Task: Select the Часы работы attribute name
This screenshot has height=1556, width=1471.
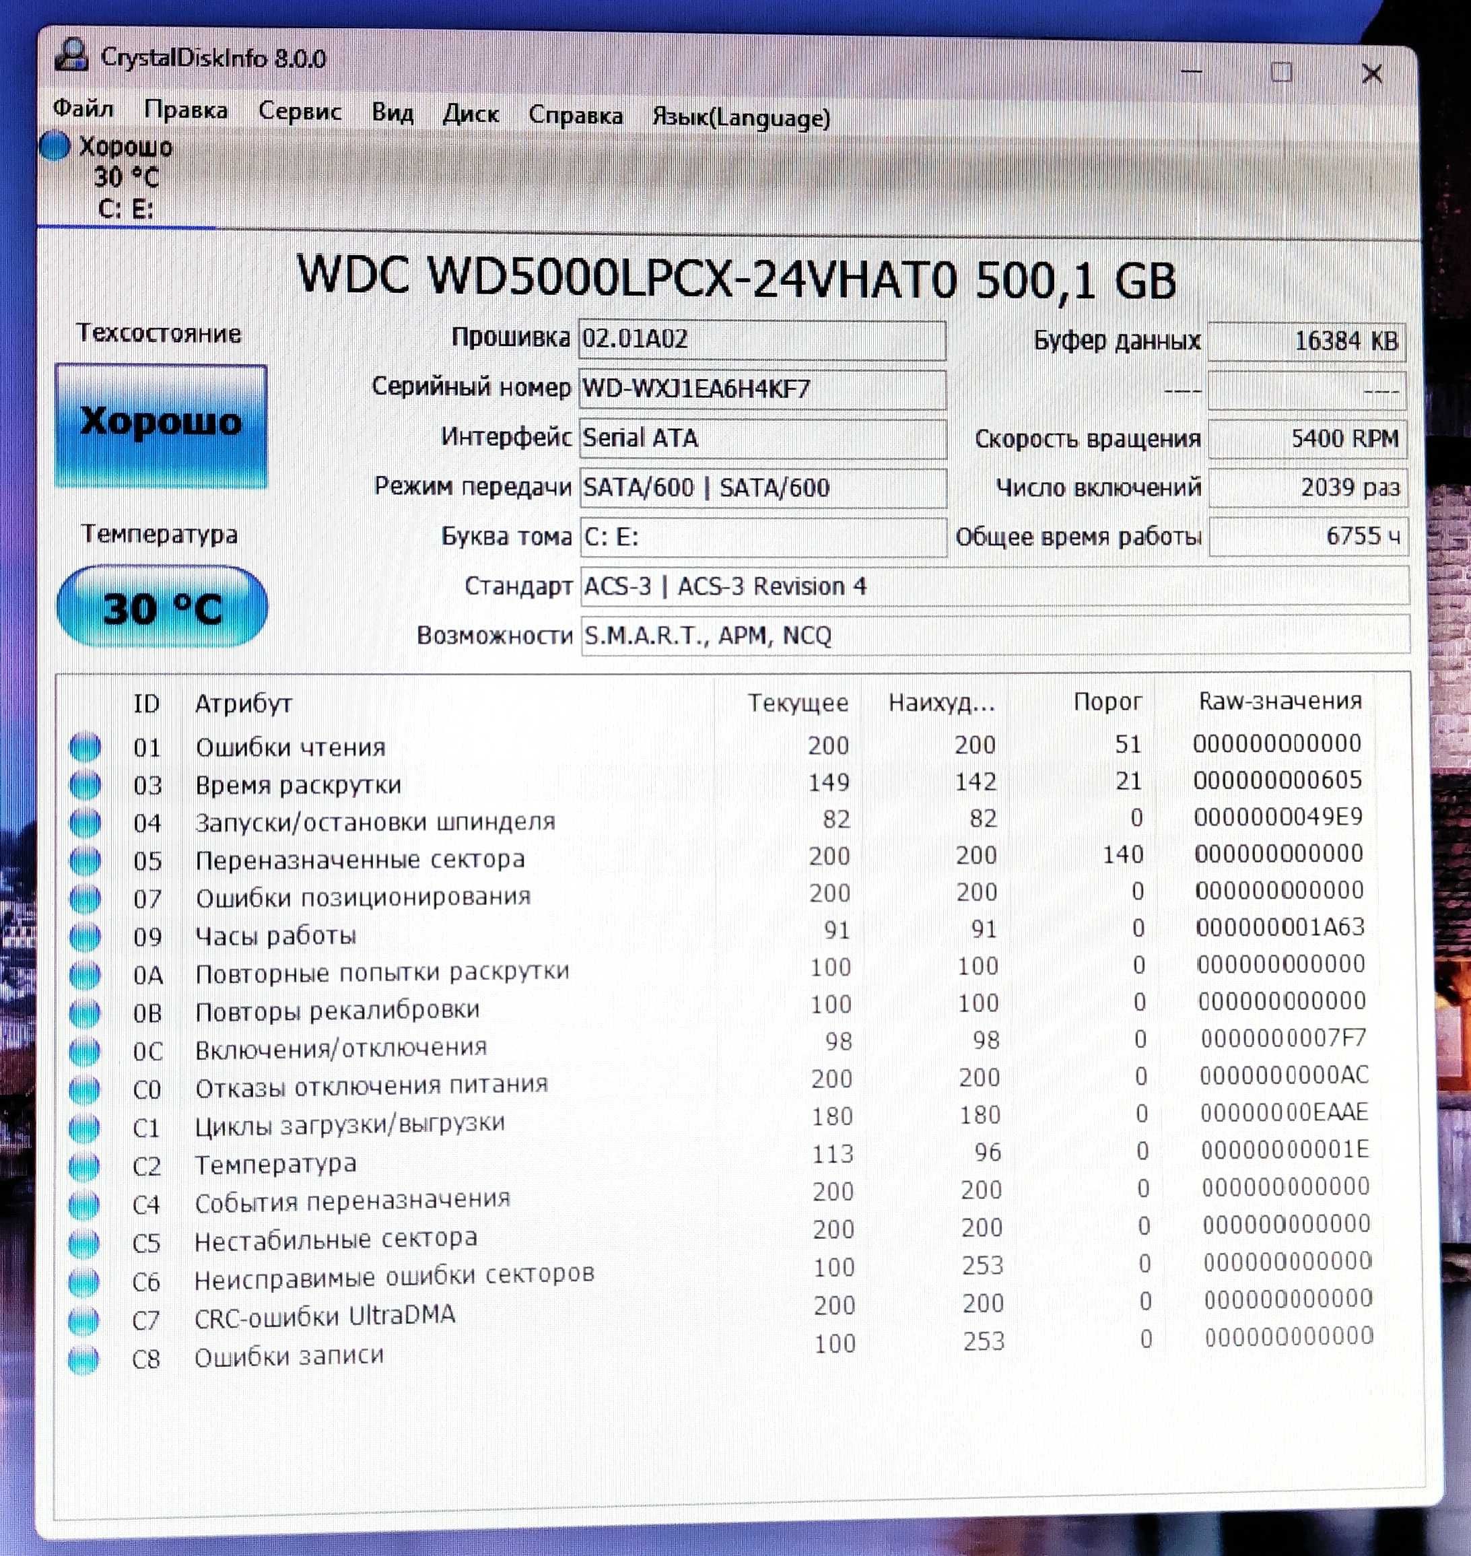Action: click(x=275, y=935)
